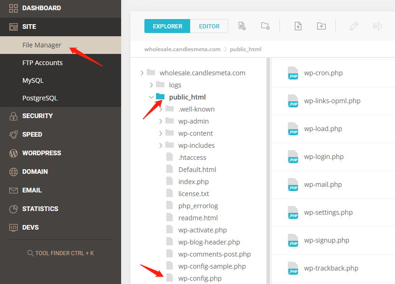395x284 pixels.
Task: Select wp-activate.php in folder tree
Action: (x=203, y=230)
